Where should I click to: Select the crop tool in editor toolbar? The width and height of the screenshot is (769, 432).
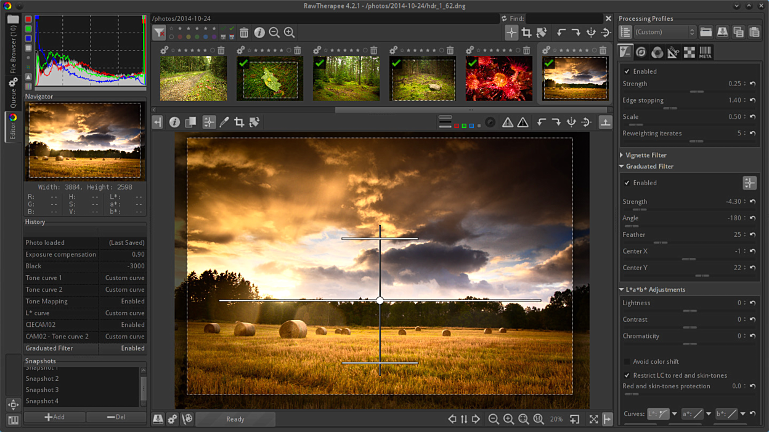[x=239, y=122]
